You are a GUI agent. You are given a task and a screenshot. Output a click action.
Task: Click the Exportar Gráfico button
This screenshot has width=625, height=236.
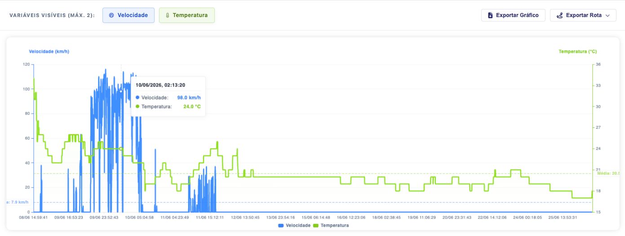click(x=513, y=15)
